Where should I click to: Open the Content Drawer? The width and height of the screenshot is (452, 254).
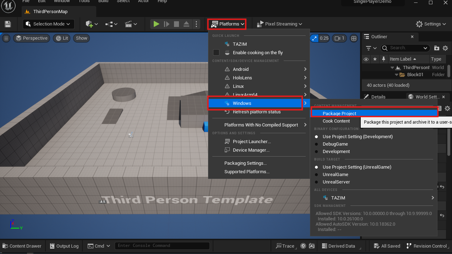(x=22, y=246)
